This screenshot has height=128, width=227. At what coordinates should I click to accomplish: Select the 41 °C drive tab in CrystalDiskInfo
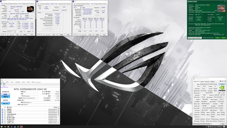coord(3,85)
